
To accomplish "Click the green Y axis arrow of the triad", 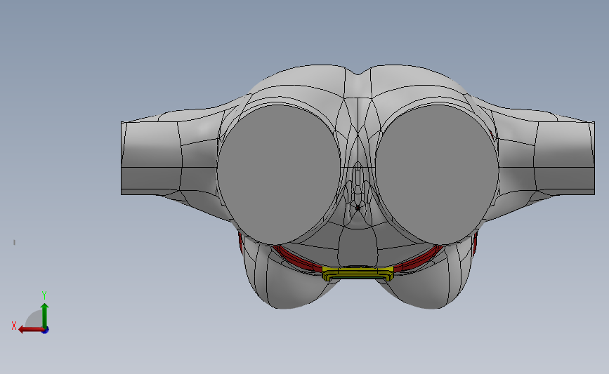I will (44, 315).
